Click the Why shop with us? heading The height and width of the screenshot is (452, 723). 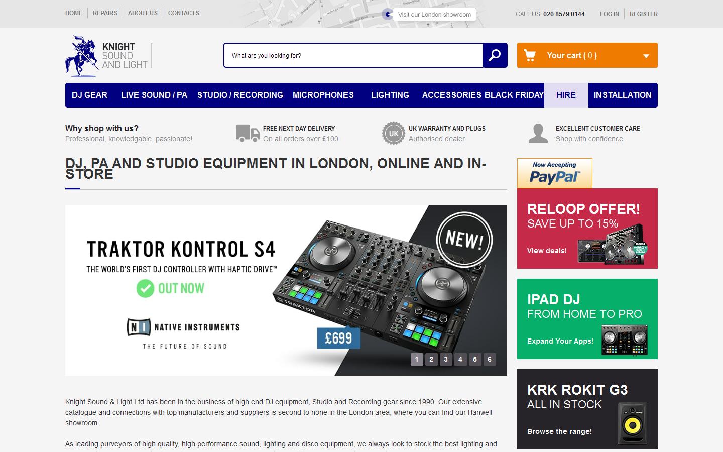tap(102, 129)
